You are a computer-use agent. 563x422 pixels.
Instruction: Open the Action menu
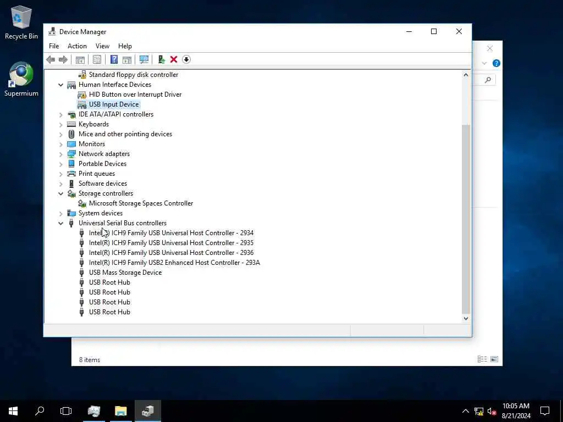77,46
